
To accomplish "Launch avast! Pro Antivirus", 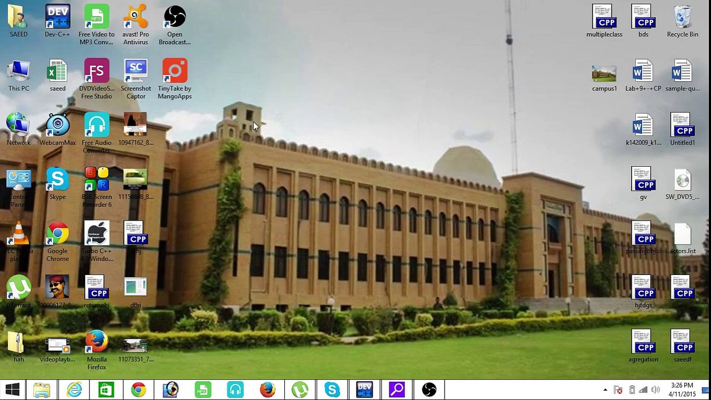I will (x=136, y=25).
